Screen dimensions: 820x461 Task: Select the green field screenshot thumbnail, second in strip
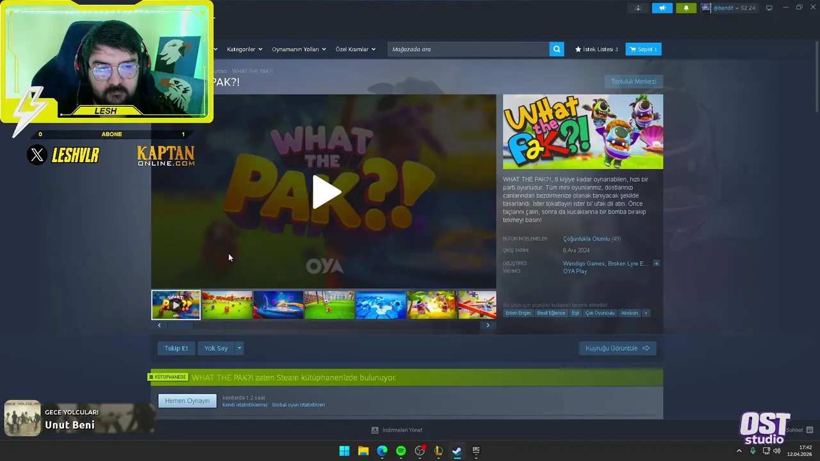click(227, 305)
